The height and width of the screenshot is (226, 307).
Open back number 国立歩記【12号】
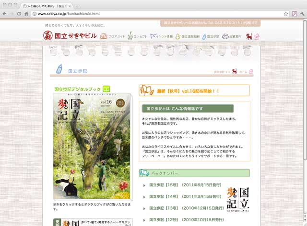tap(187, 220)
